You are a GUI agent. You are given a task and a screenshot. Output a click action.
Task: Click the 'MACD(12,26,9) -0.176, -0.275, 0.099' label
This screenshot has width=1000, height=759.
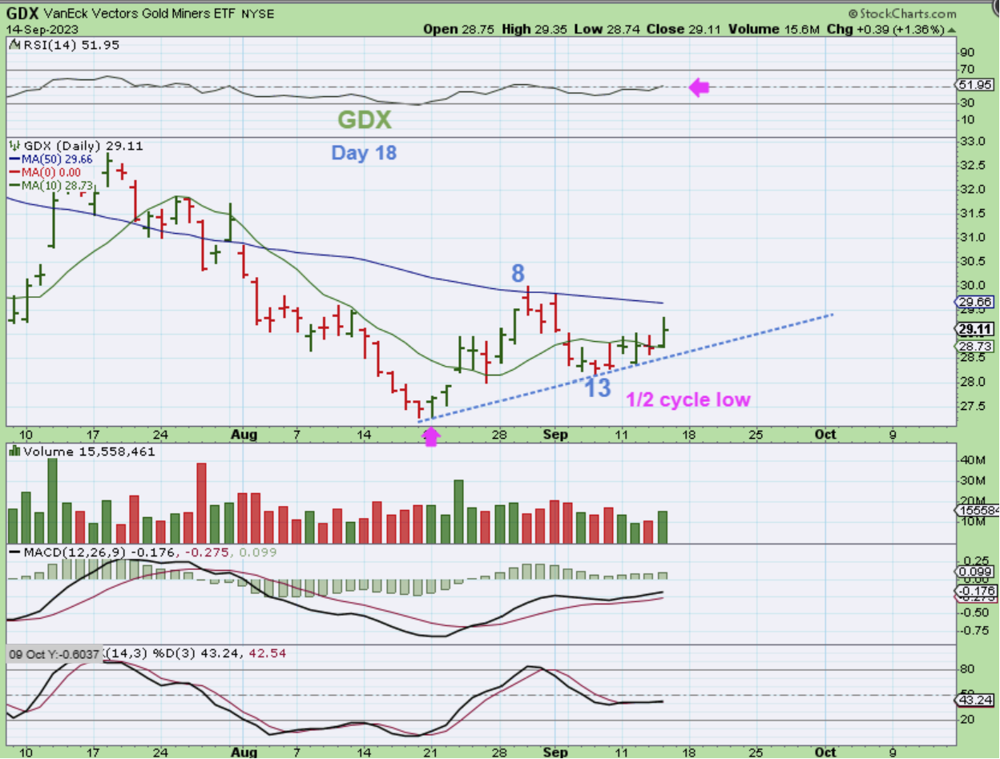click(x=151, y=552)
